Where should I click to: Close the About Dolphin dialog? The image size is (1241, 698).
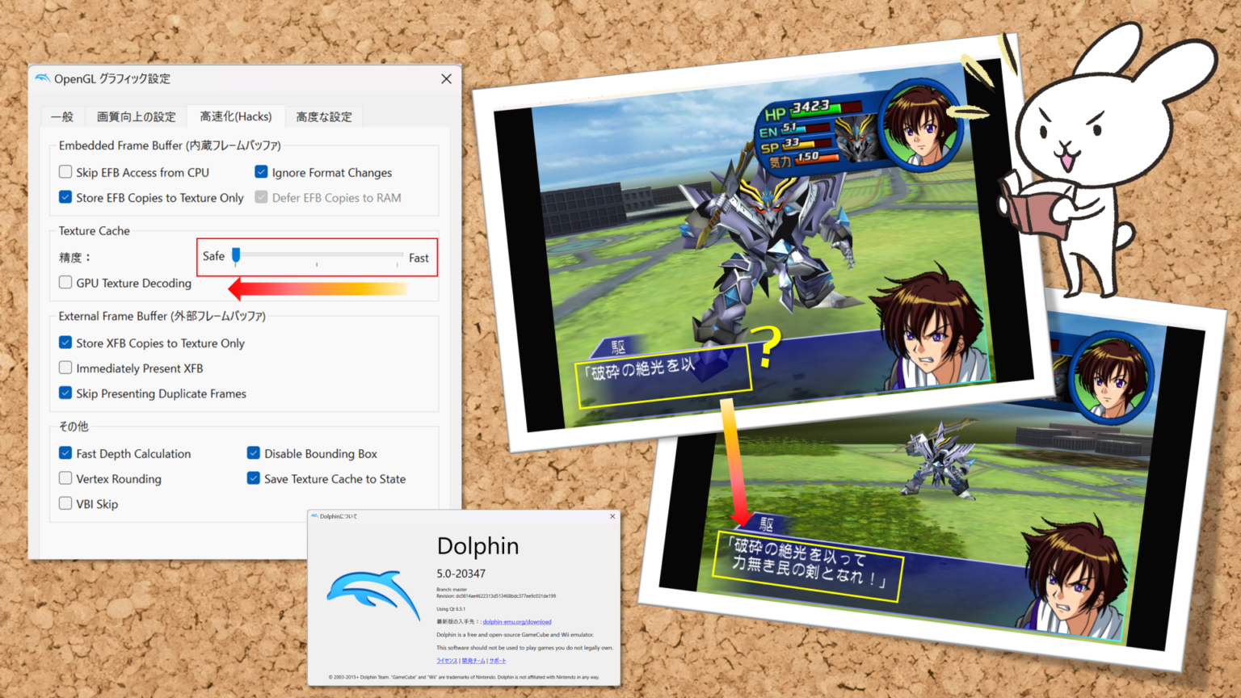(612, 516)
